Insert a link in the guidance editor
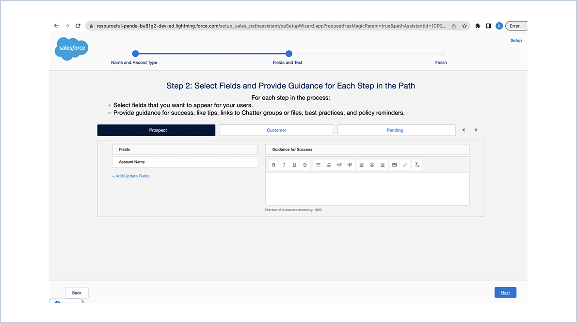 [405, 164]
